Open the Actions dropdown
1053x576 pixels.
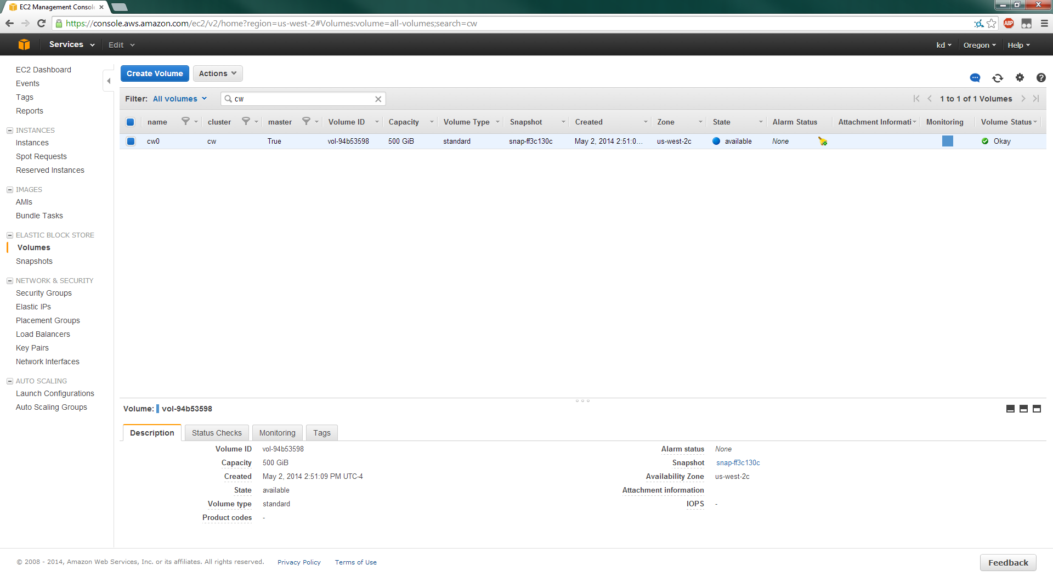coord(218,74)
